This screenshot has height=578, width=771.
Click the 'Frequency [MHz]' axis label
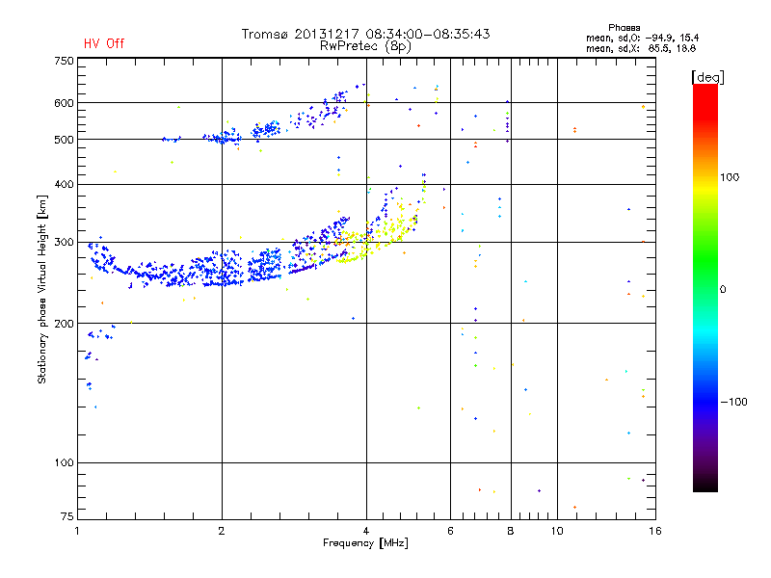(x=365, y=543)
